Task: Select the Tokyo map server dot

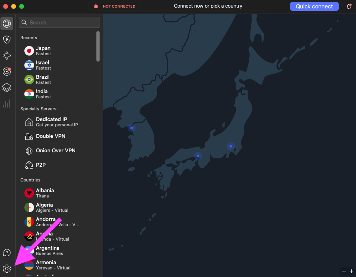Action: [231, 146]
